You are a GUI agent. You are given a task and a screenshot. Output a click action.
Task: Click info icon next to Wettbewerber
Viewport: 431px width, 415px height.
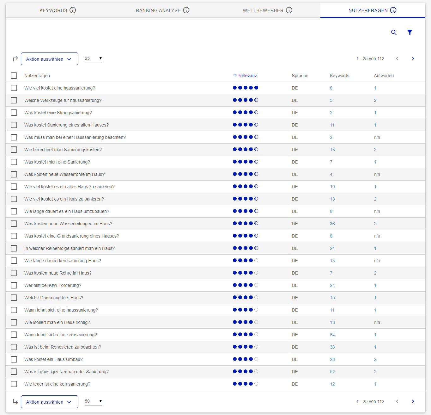coord(289,10)
